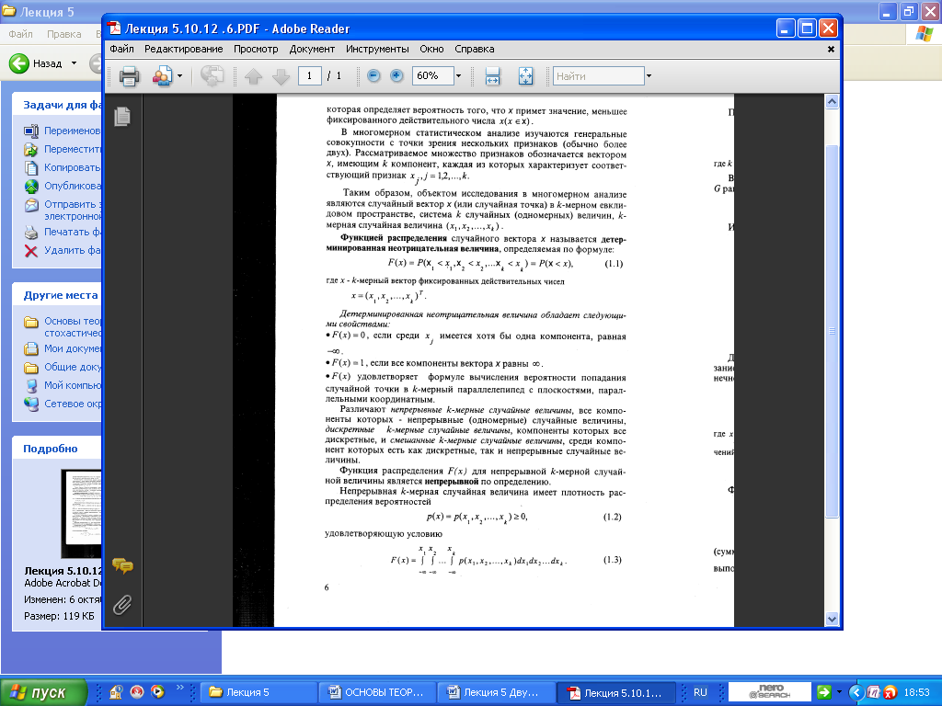The height and width of the screenshot is (706, 942).
Task: Expand hidden tray icons arrow
Action: pyautogui.click(x=856, y=692)
